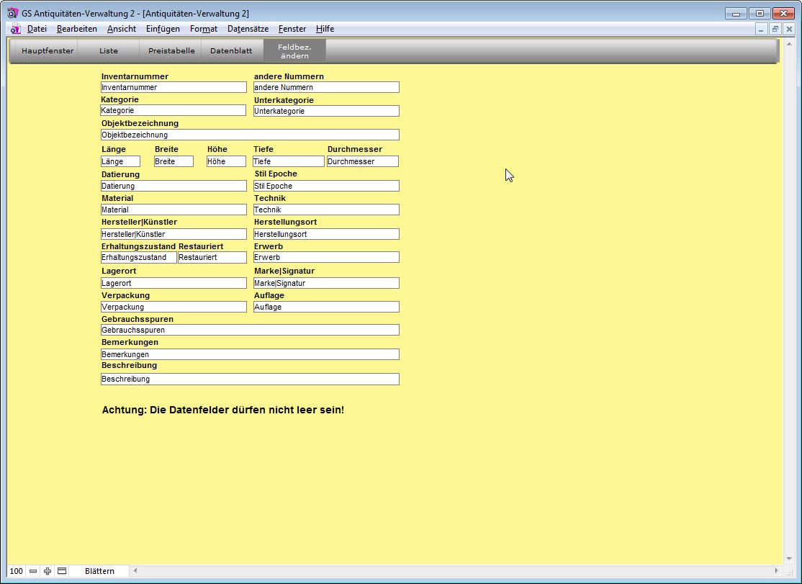Select the Datenblatt tab
802x584 pixels.
pos(231,51)
